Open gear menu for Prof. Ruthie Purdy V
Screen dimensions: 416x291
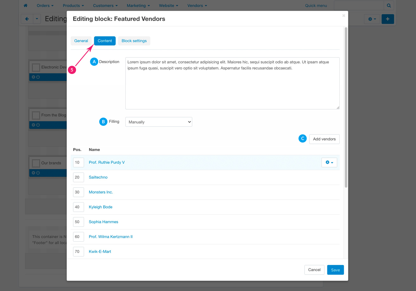click(x=329, y=162)
